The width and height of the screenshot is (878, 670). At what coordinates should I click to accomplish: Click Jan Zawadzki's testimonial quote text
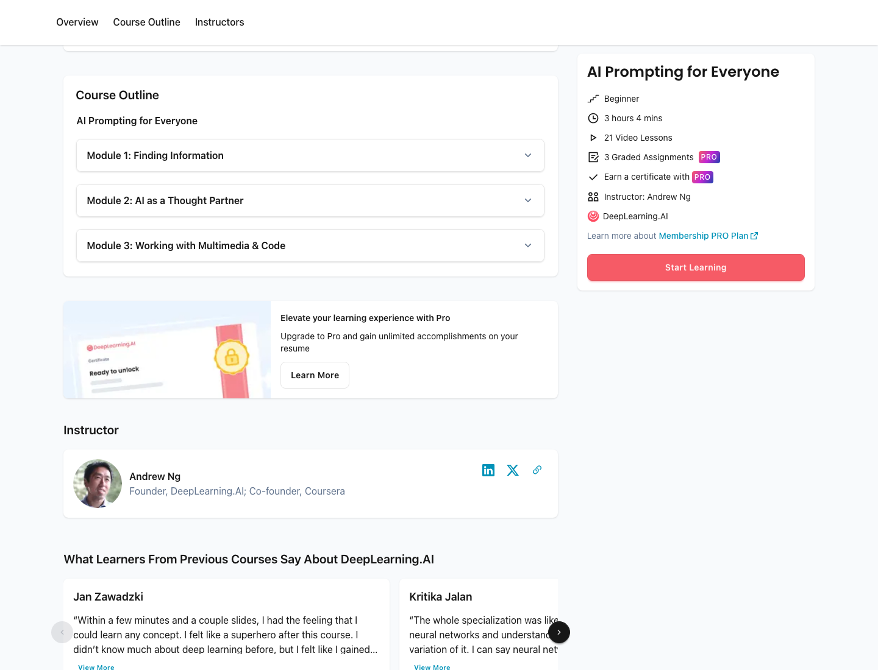tap(226, 635)
